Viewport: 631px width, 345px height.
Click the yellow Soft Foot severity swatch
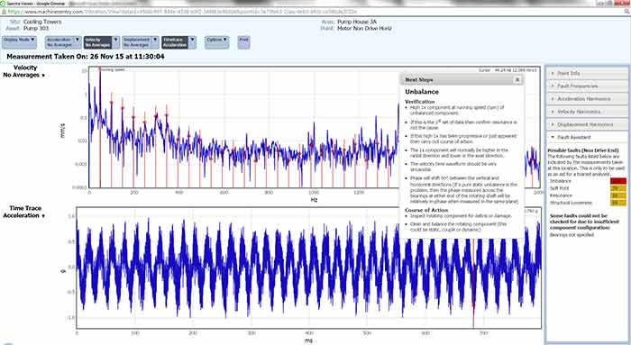[x=618, y=188]
